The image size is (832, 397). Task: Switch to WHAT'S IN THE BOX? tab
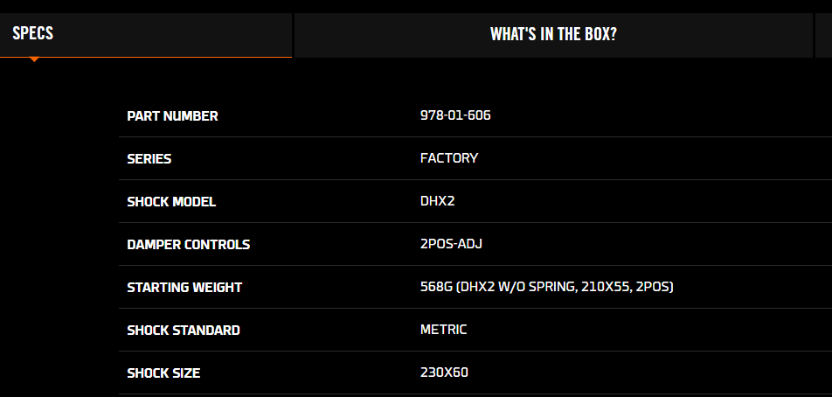pyautogui.click(x=553, y=34)
